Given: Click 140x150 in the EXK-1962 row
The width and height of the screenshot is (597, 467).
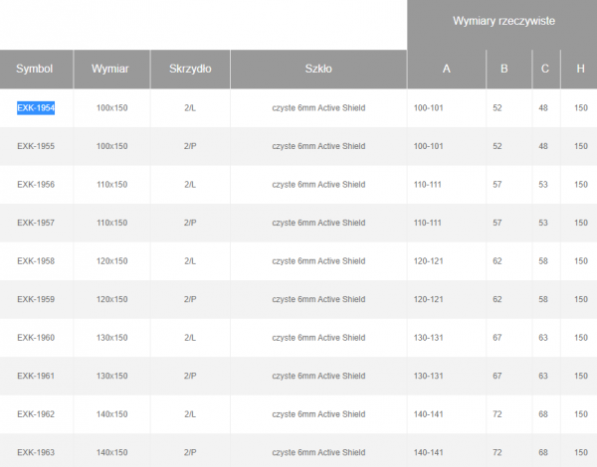Looking at the screenshot, I should pyautogui.click(x=111, y=414).
